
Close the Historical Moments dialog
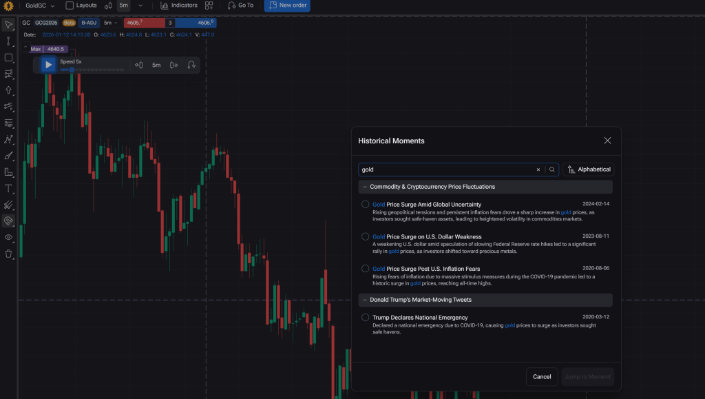pos(607,141)
